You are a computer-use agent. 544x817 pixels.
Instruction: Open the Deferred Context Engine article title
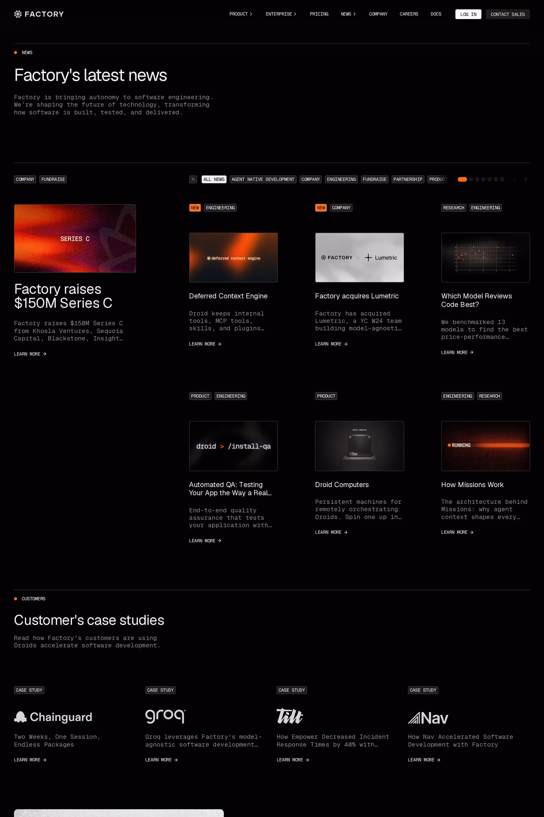[228, 296]
